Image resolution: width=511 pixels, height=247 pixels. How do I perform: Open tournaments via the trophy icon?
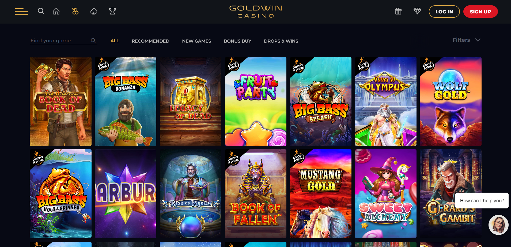pyautogui.click(x=112, y=11)
